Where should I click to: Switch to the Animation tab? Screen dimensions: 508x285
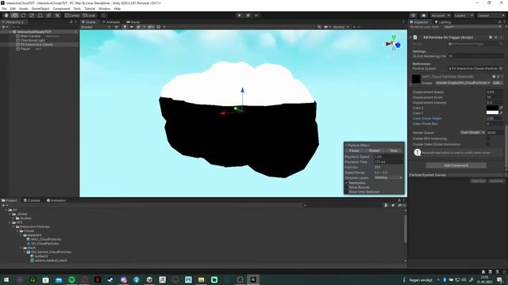click(x=56, y=200)
